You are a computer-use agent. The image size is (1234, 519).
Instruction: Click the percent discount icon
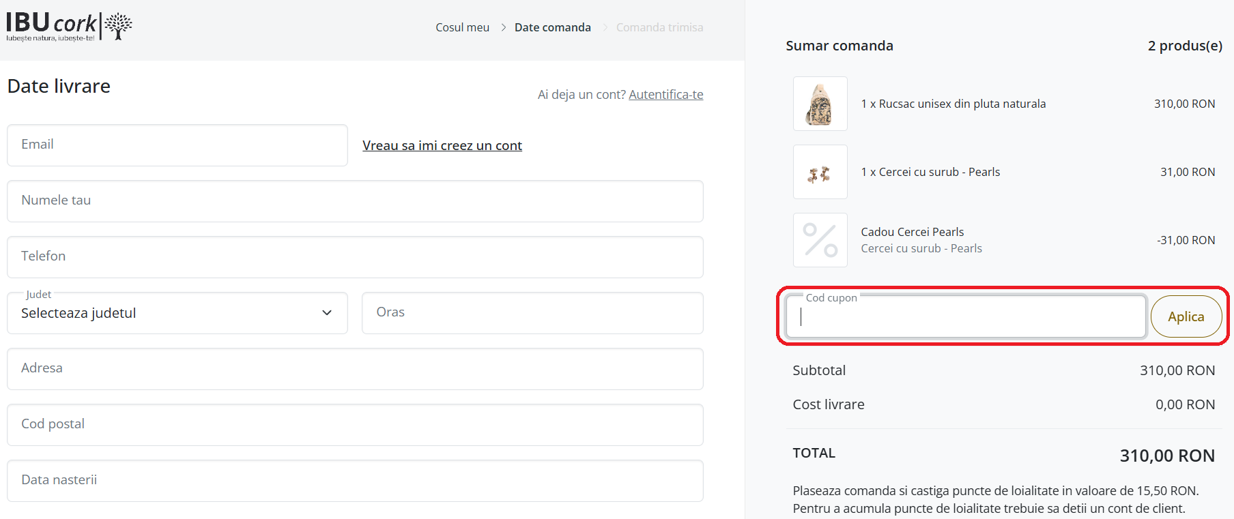coord(820,240)
